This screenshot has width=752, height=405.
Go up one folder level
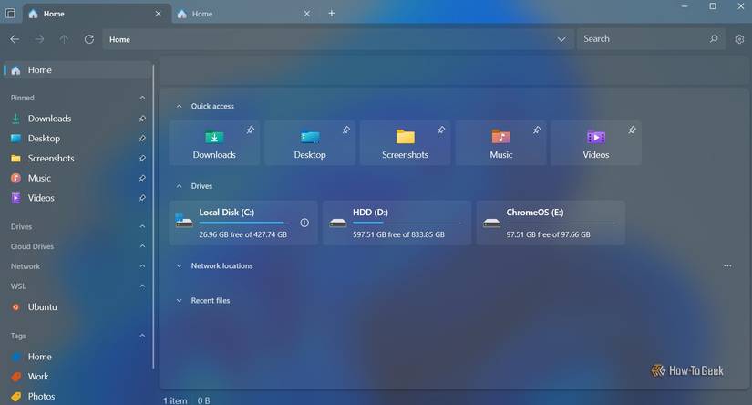[x=64, y=39]
